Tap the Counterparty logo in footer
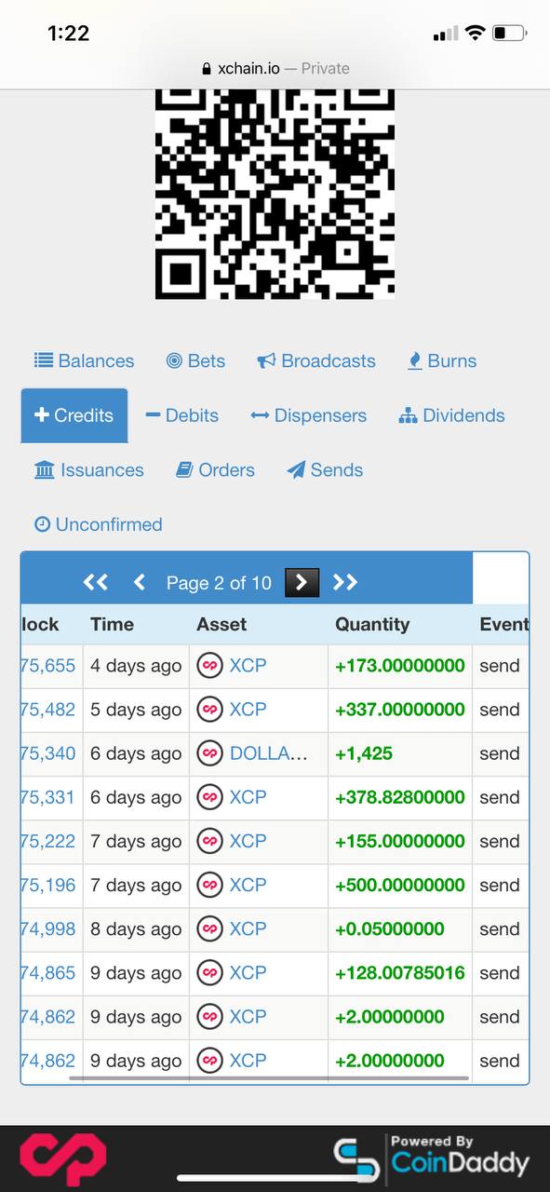 click(x=63, y=1159)
